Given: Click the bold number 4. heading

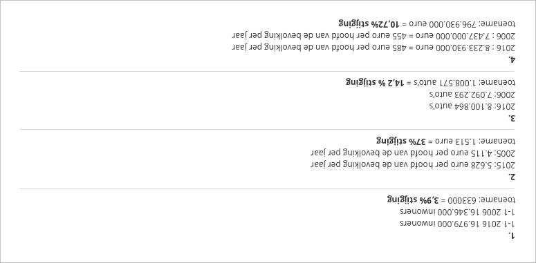Looking at the screenshot, I should pos(511,59).
